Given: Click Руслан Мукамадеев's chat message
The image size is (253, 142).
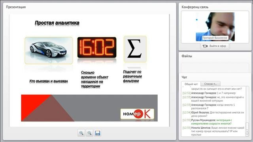Looking at the screenshot, I should point(207,122).
